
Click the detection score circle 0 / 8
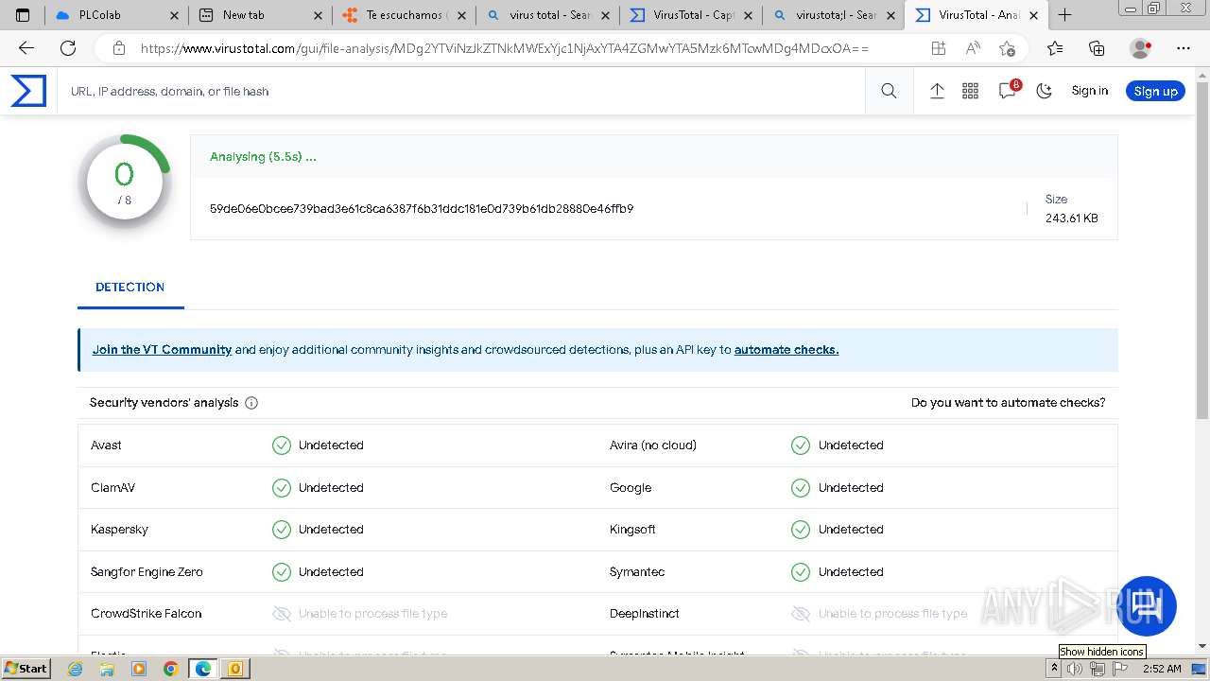pos(125,183)
